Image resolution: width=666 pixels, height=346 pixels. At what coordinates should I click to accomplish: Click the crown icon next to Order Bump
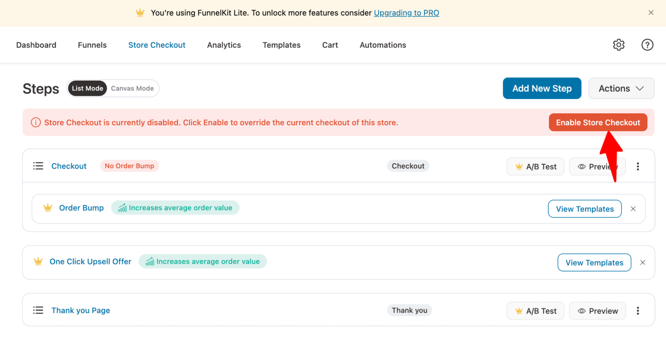pyautogui.click(x=48, y=208)
